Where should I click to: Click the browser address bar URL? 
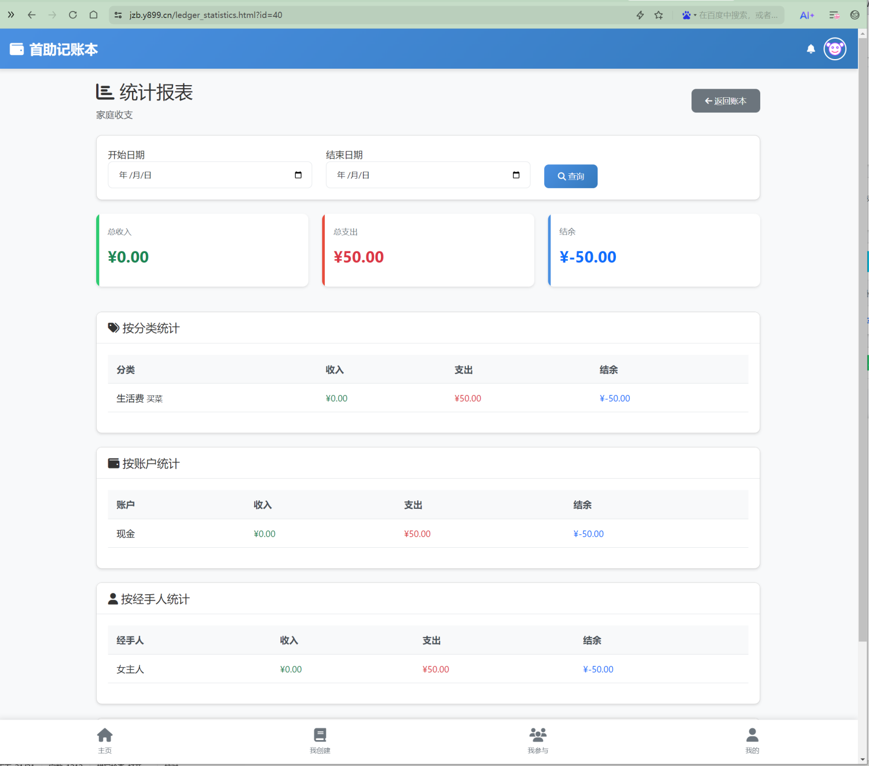click(206, 15)
